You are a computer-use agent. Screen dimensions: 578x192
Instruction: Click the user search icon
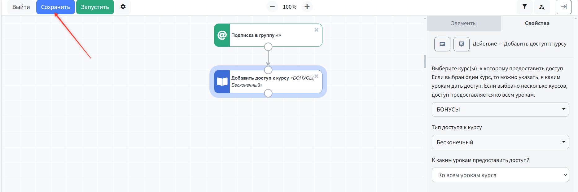[x=542, y=7]
